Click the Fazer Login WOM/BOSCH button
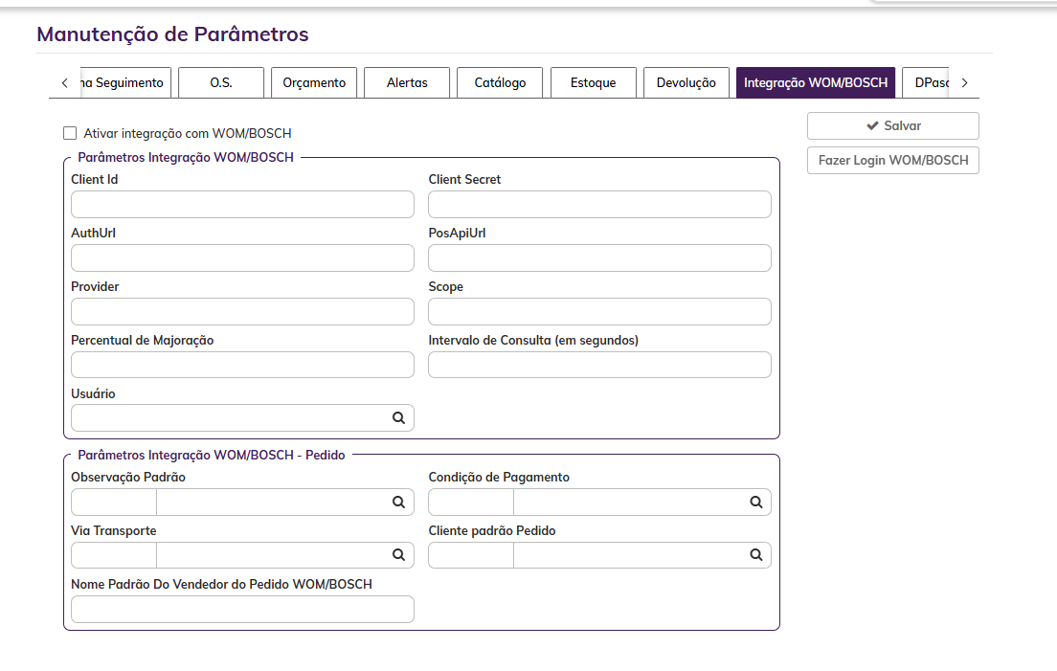The width and height of the screenshot is (1057, 671). tap(892, 160)
